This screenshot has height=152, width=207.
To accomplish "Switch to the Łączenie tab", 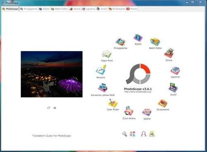I will click(x=89, y=9).
